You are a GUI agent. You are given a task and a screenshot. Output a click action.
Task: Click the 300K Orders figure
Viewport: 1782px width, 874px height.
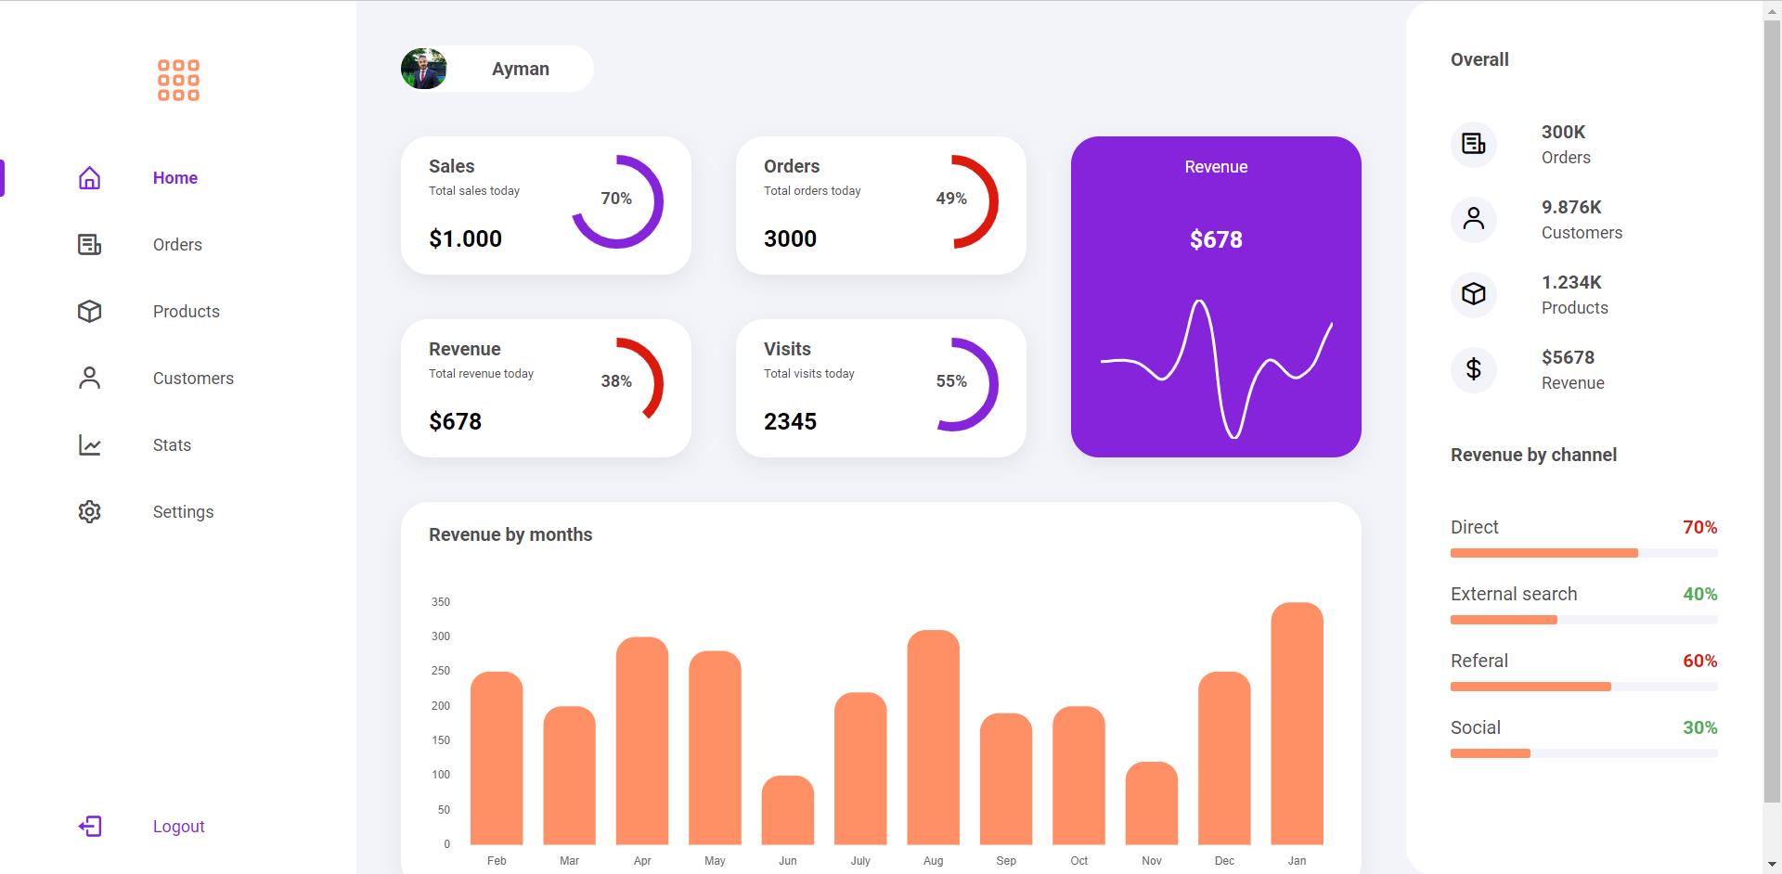coord(1564,132)
